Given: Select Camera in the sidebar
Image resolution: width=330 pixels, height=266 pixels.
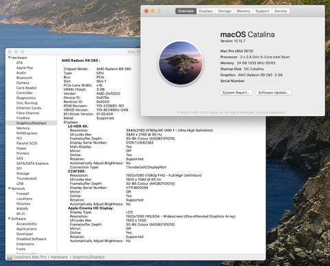Looking at the screenshot, I should pyautogui.click(x=23, y=82).
